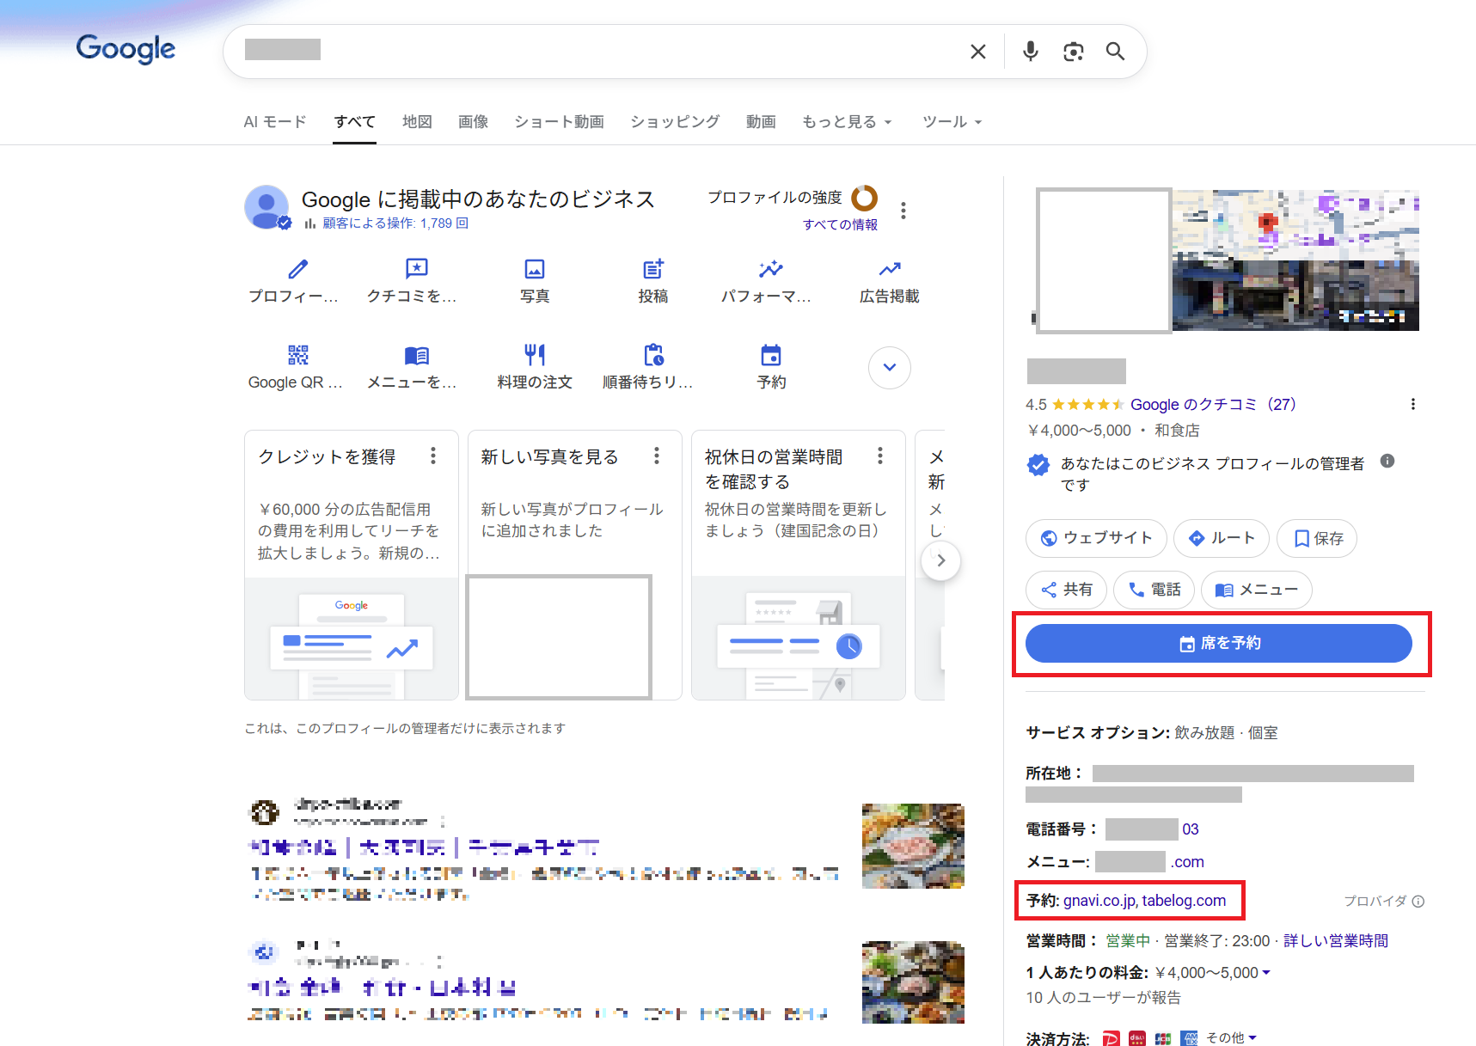Open the tabelog.com reservation link

(1184, 901)
